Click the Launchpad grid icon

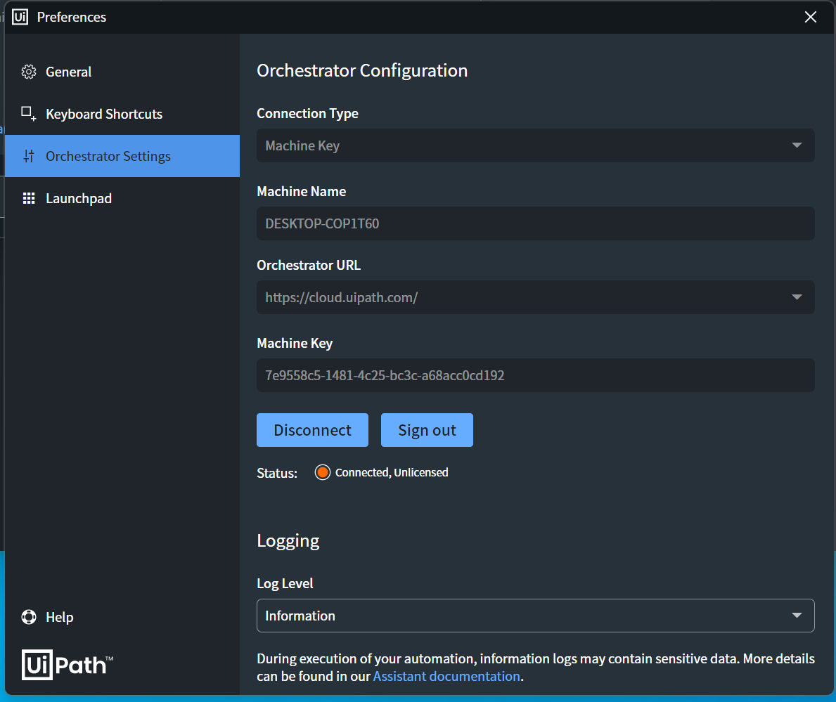coord(29,198)
